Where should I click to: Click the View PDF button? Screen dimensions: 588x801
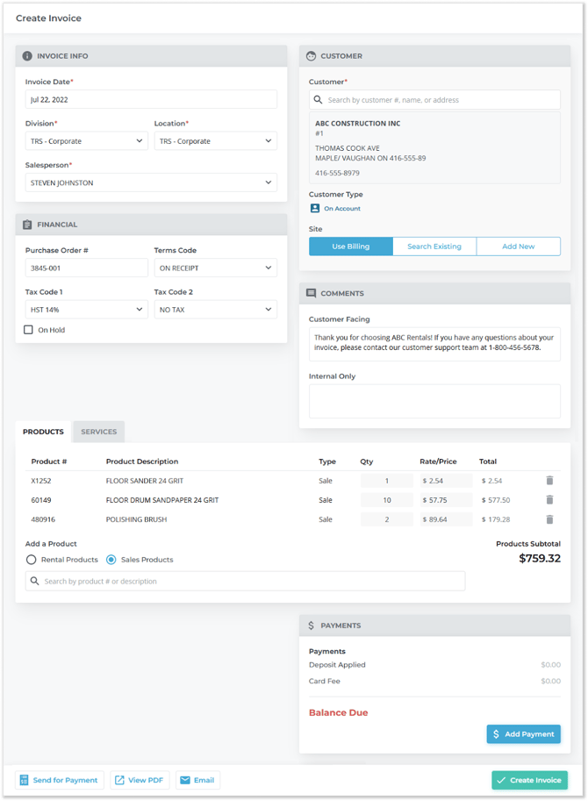click(140, 780)
